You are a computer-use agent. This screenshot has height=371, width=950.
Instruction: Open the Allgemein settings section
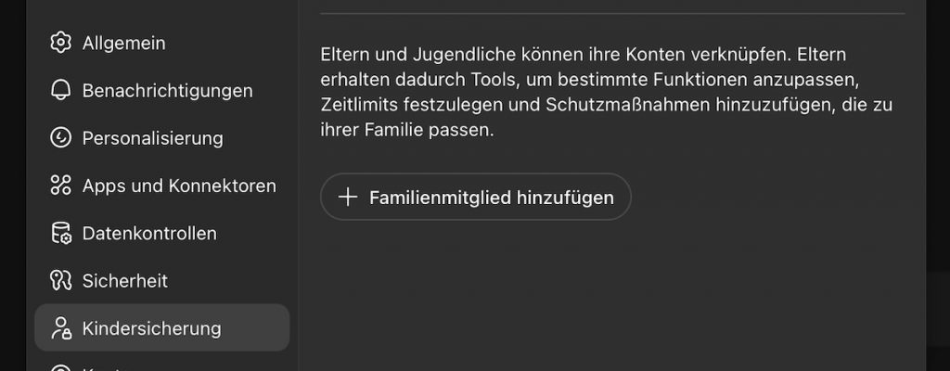point(123,43)
